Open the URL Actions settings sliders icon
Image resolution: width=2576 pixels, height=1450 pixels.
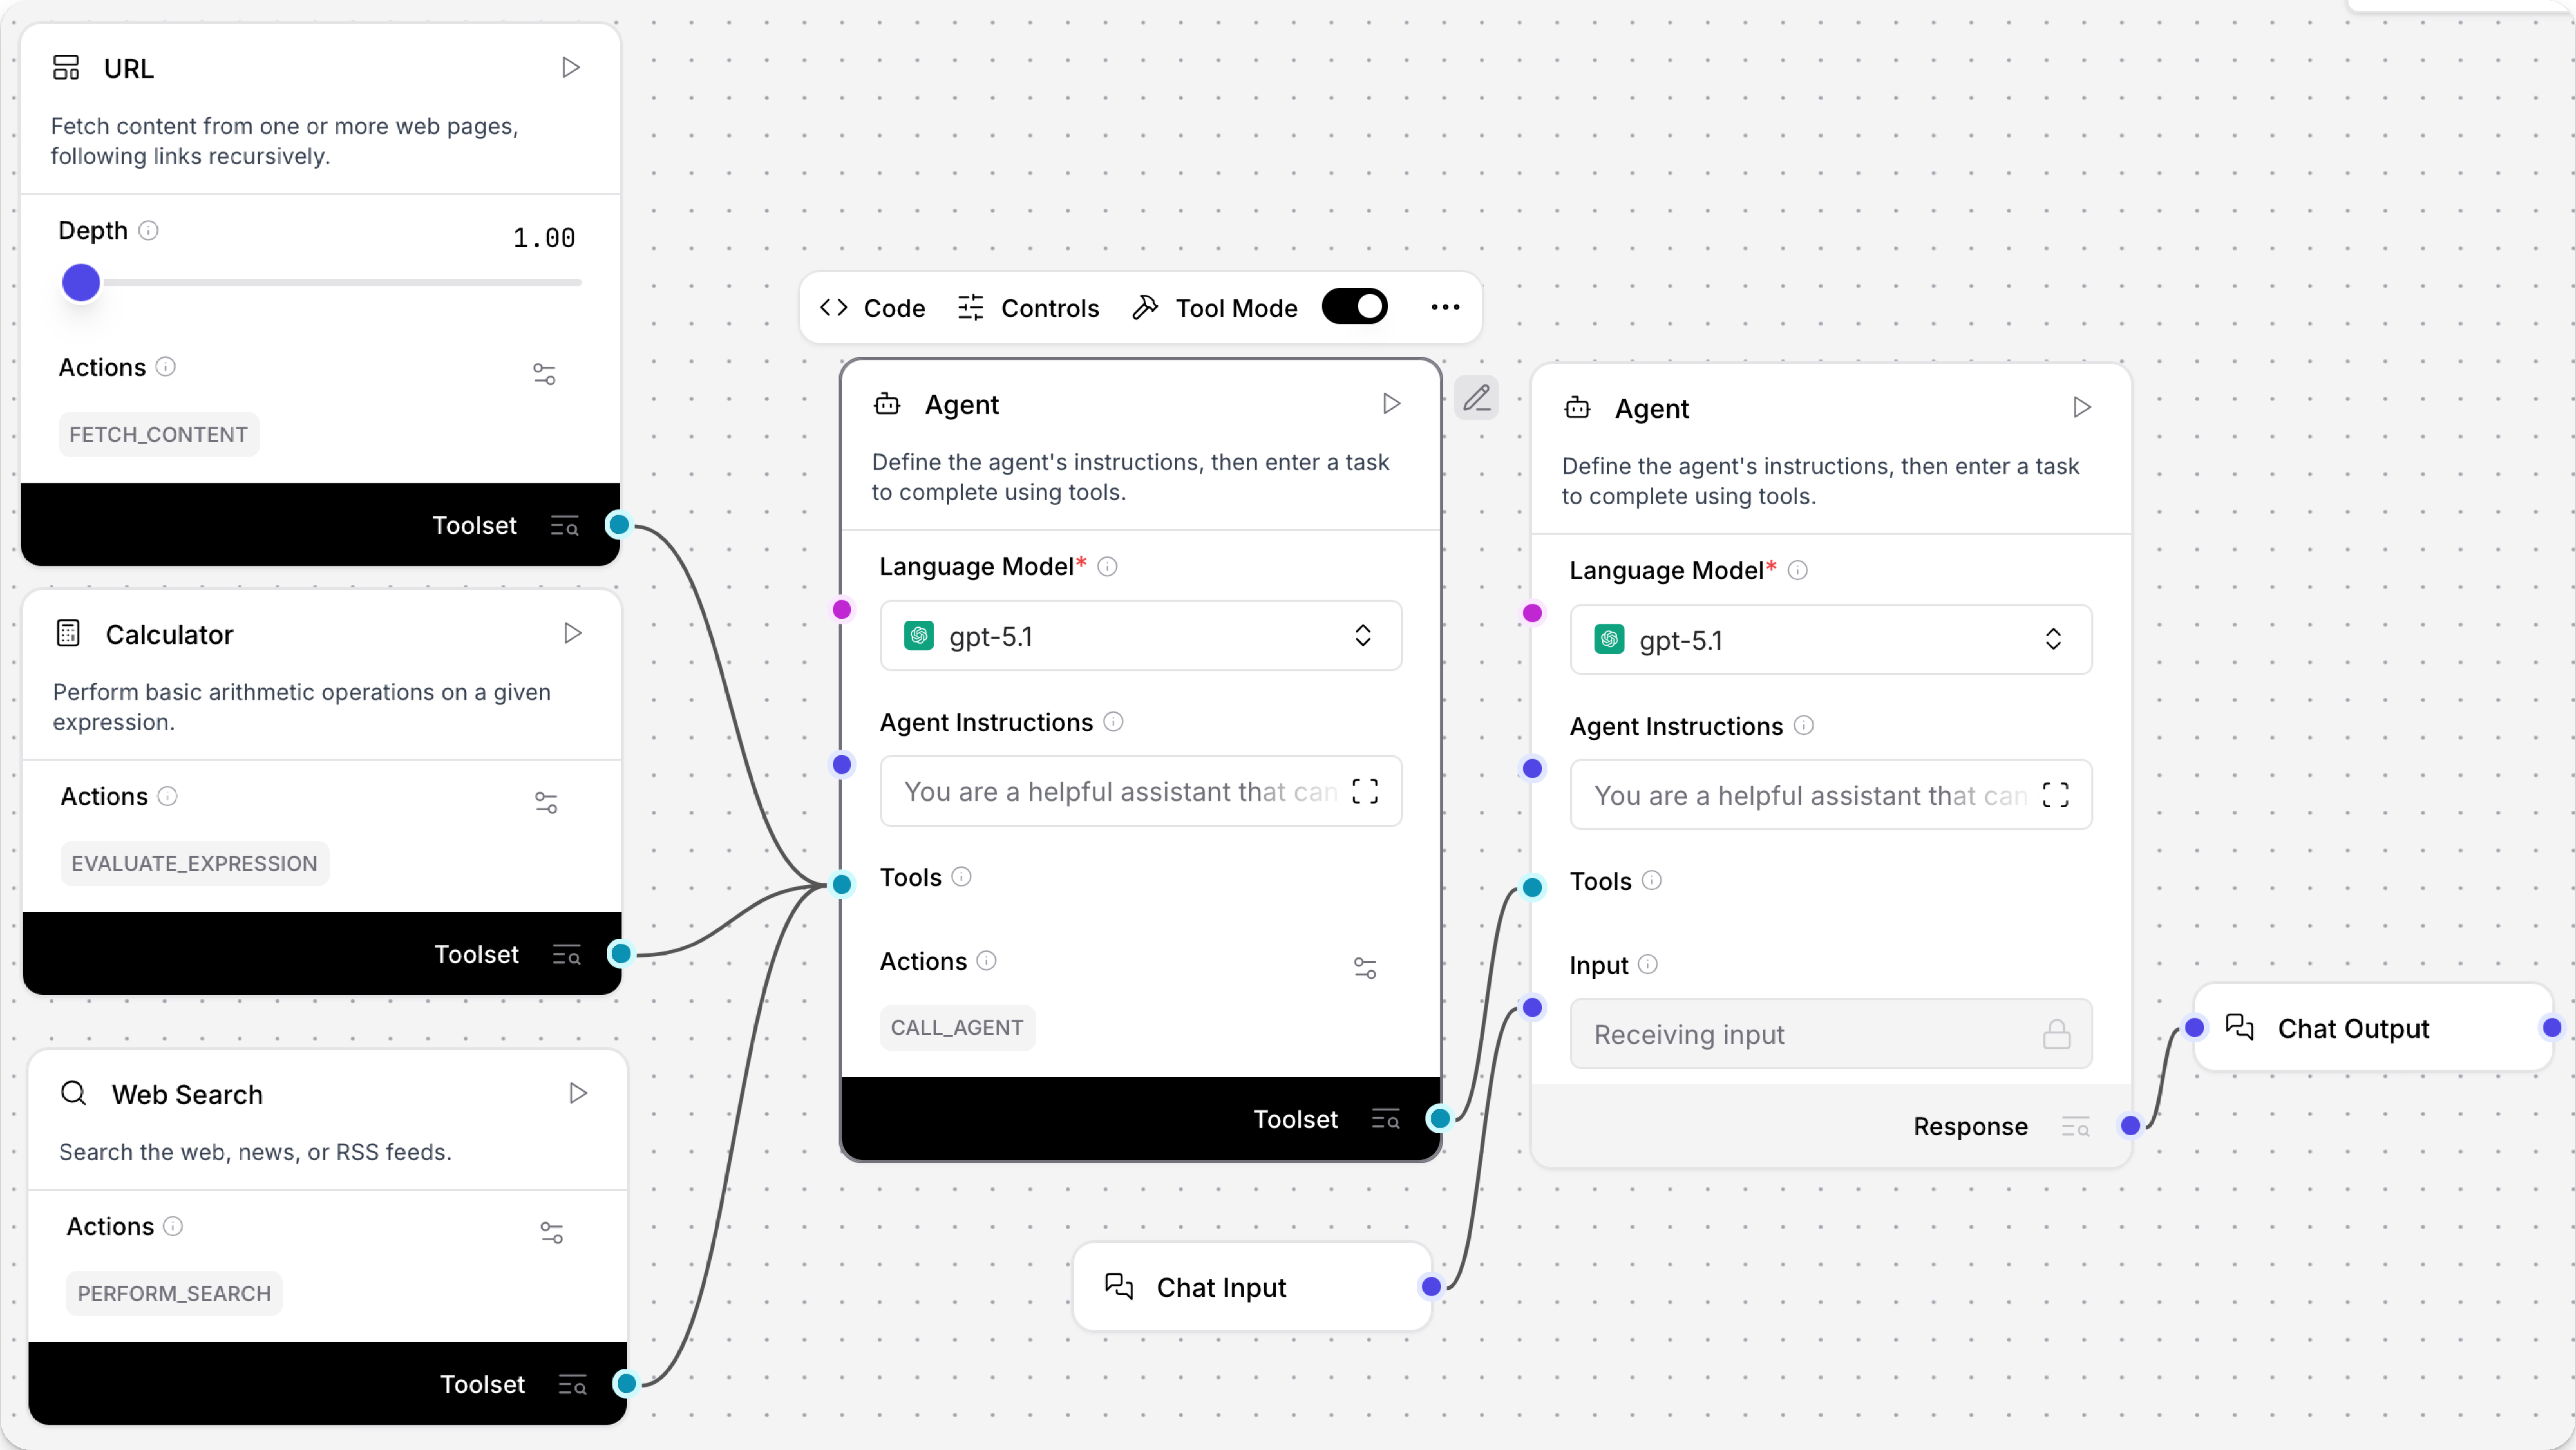[544, 374]
